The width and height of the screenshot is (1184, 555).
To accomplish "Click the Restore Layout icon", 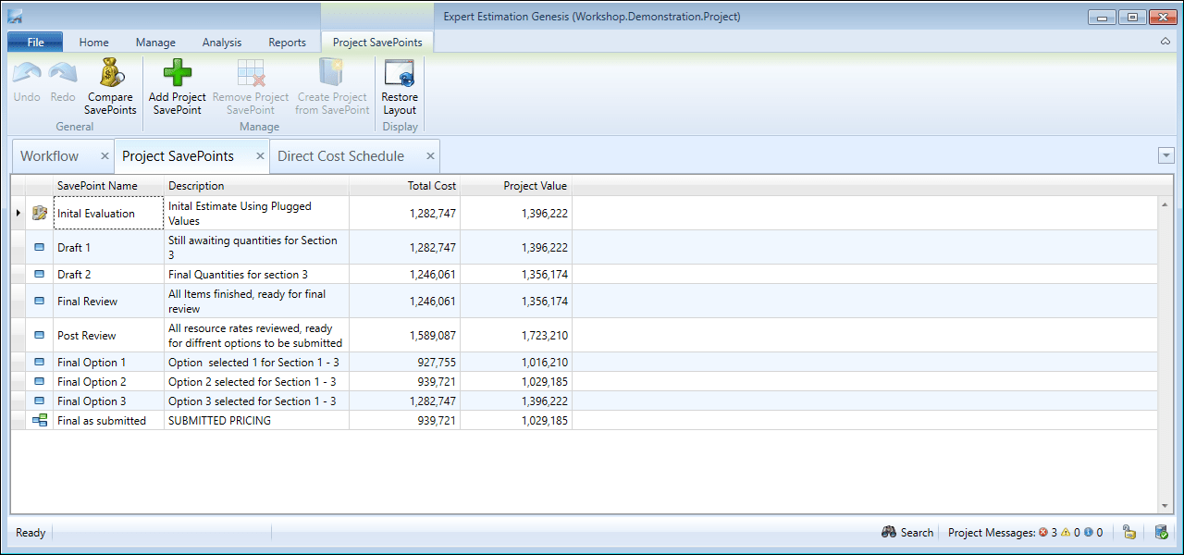I will [x=400, y=73].
